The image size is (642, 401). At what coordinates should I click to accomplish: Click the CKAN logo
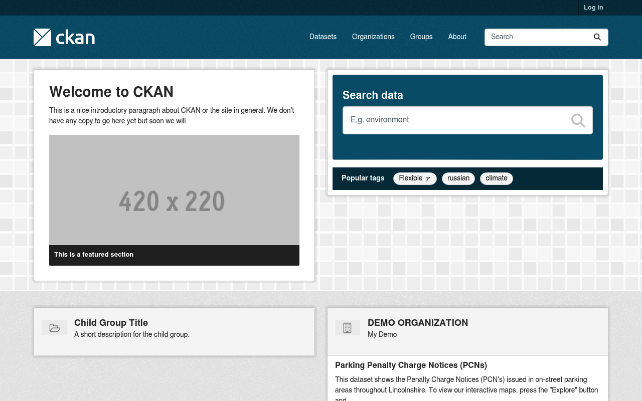[64, 37]
